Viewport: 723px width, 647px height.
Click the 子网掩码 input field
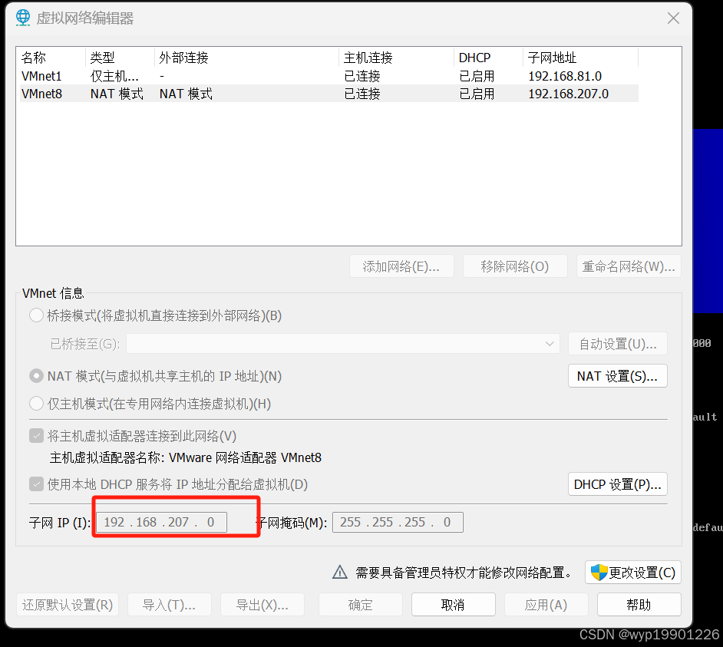tap(398, 522)
